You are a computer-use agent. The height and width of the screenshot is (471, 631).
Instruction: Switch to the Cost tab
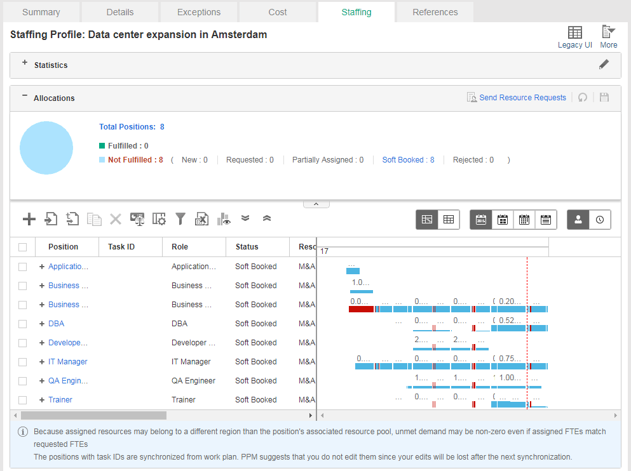click(x=277, y=12)
